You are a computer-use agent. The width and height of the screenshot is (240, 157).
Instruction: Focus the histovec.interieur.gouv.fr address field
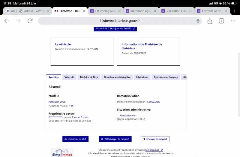(120, 21)
